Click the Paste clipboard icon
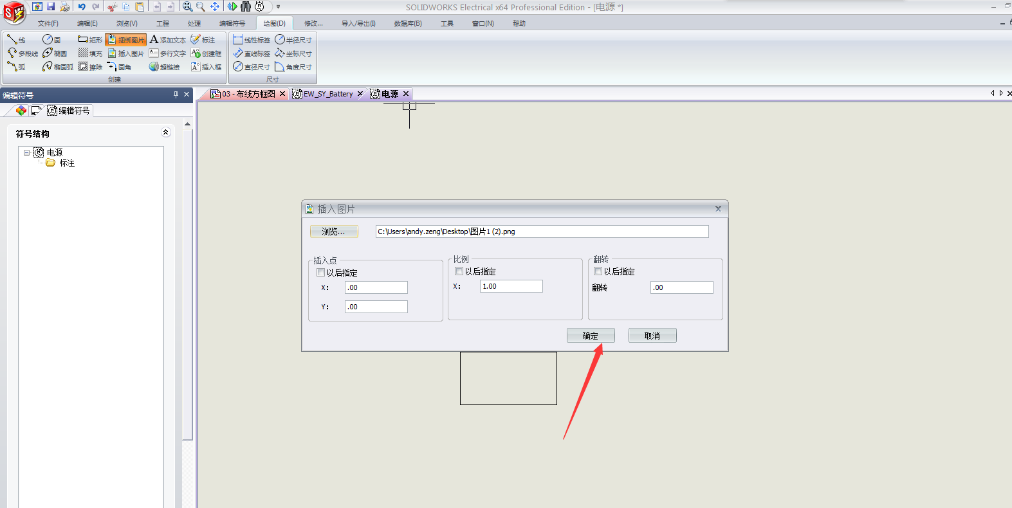Image resolution: width=1012 pixels, height=508 pixels. tap(140, 6)
